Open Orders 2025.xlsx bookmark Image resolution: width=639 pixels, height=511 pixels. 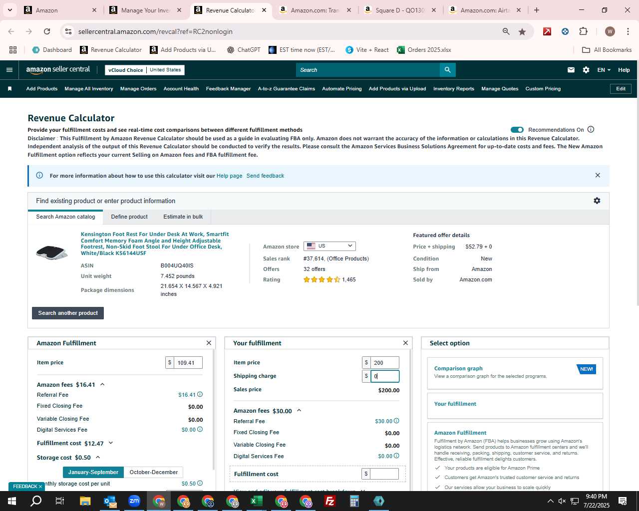[424, 50]
